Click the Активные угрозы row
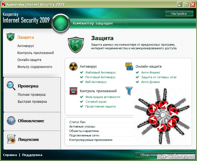 101,126
